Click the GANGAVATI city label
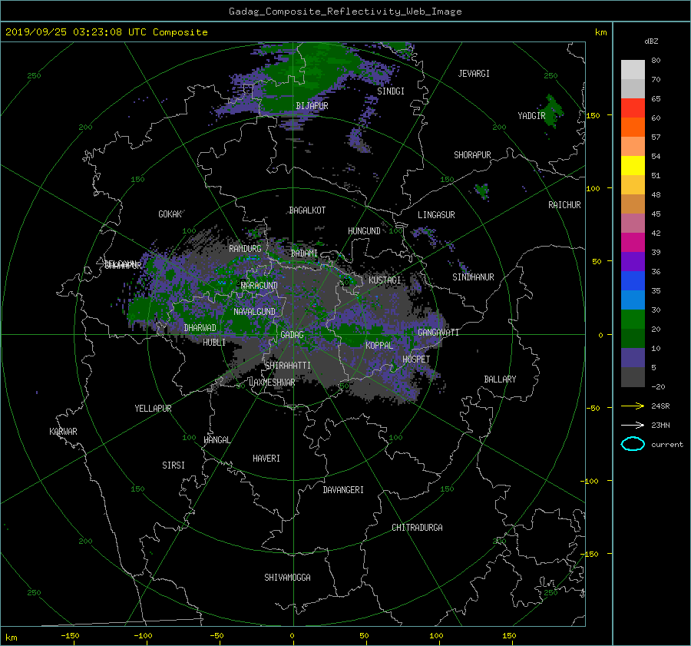Image resolution: width=691 pixels, height=646 pixels. [438, 333]
